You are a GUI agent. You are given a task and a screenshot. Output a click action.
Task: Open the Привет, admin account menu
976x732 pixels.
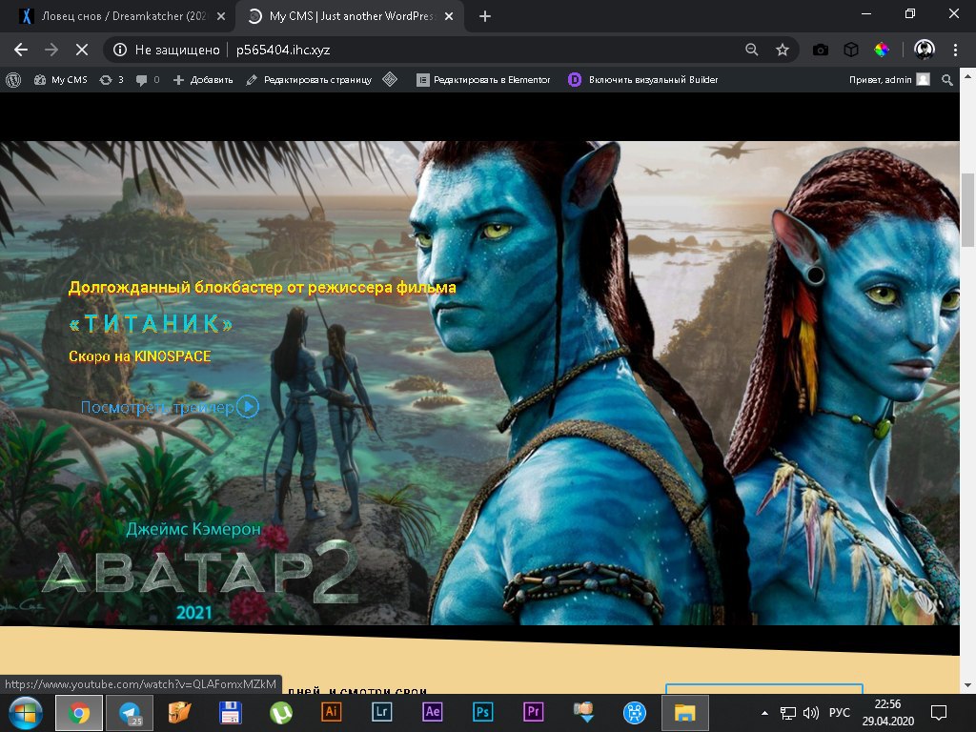tap(889, 80)
